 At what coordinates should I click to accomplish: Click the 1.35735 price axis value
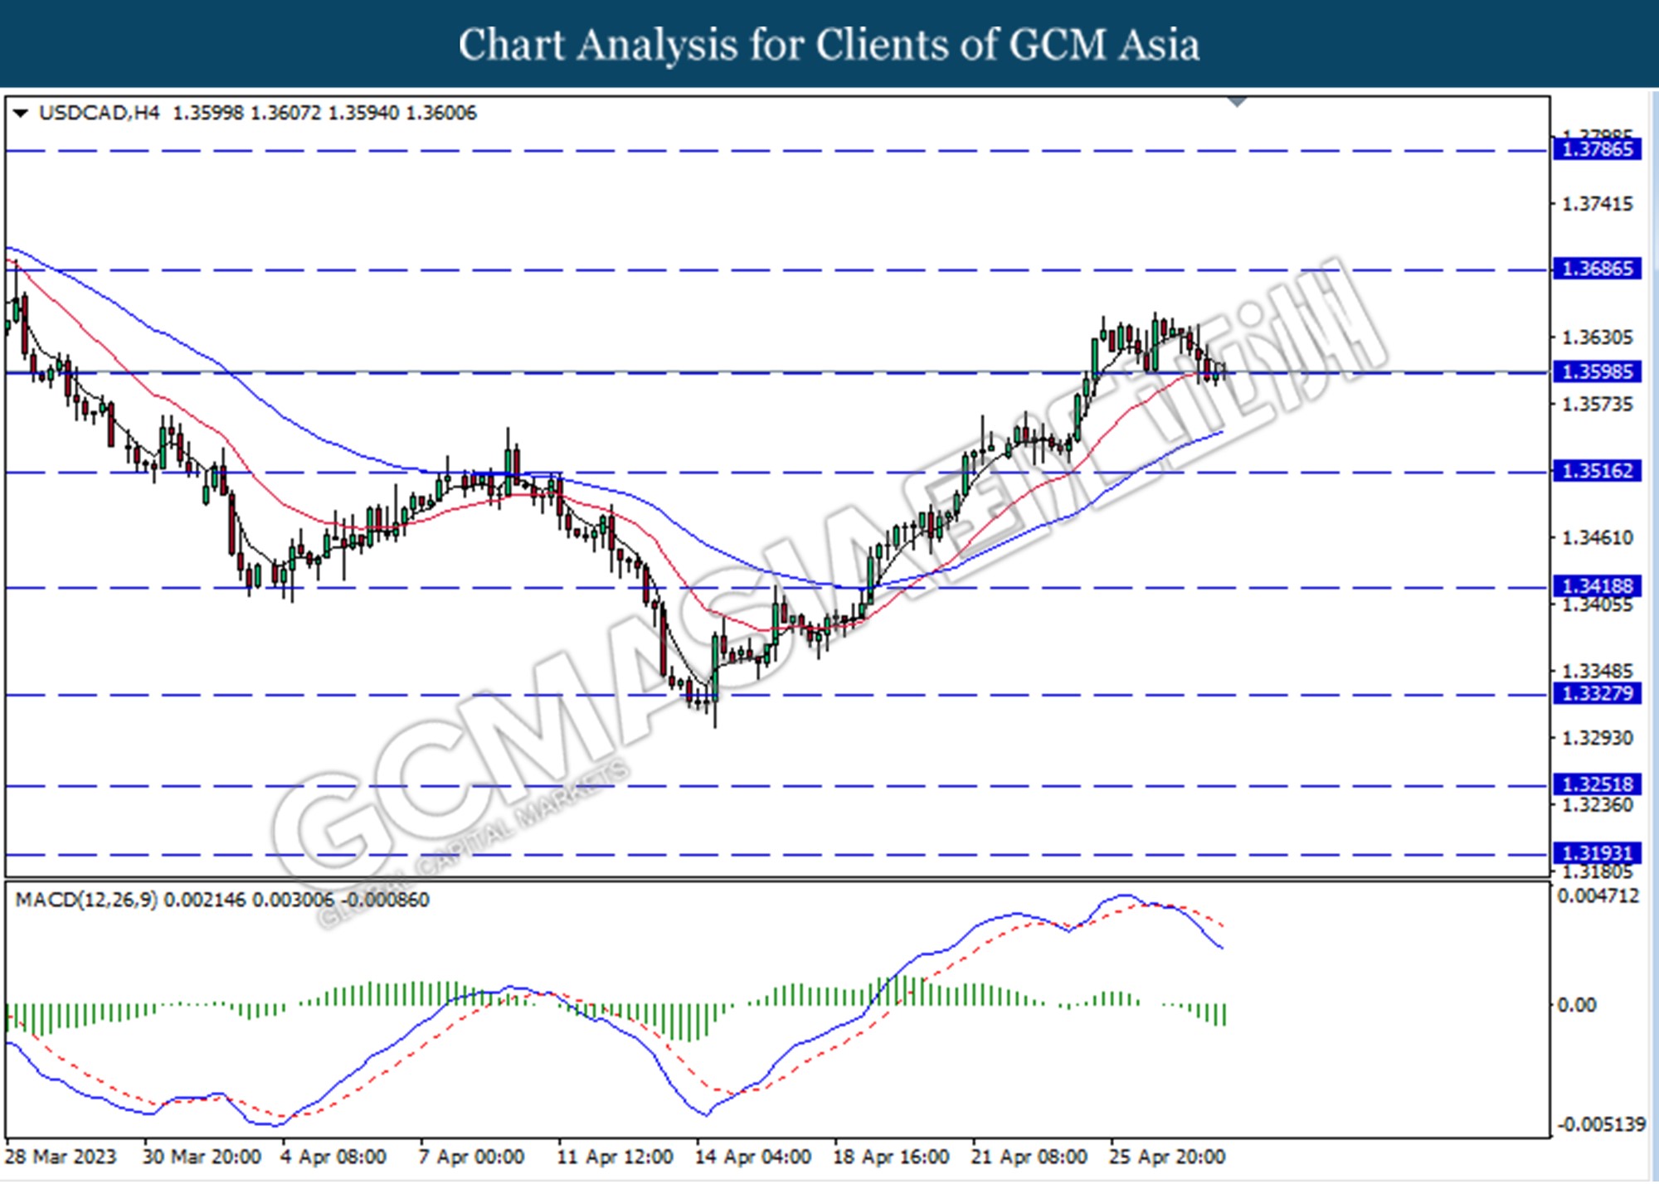tap(1597, 405)
